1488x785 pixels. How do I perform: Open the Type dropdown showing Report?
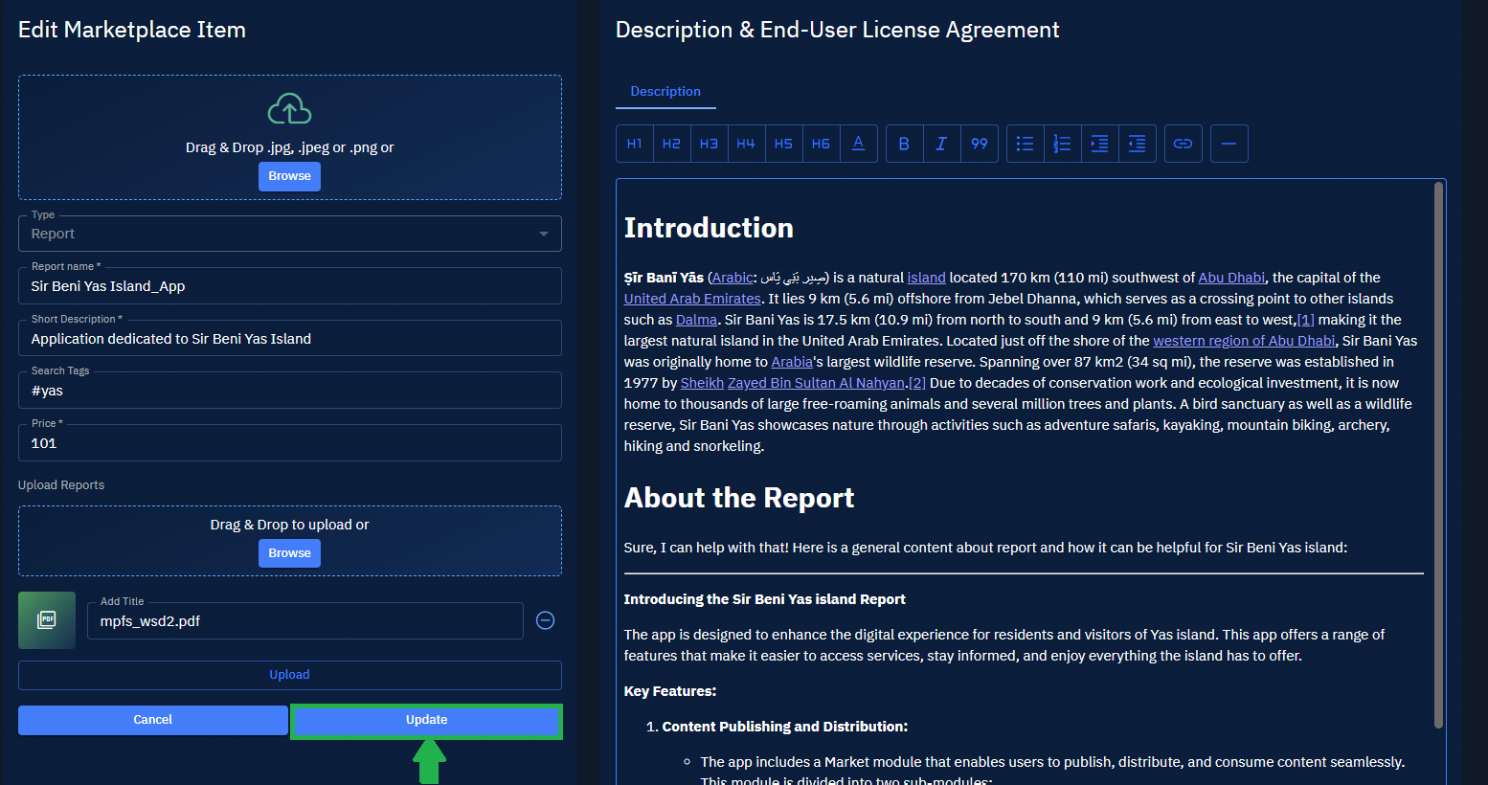coord(289,234)
